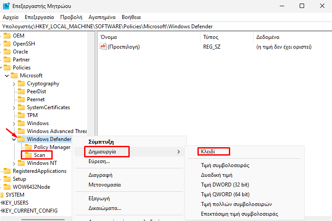Click the (η τιμή δεν έχει οριστεί) data cell
The height and width of the screenshot is (221, 332).
[x=284, y=47]
